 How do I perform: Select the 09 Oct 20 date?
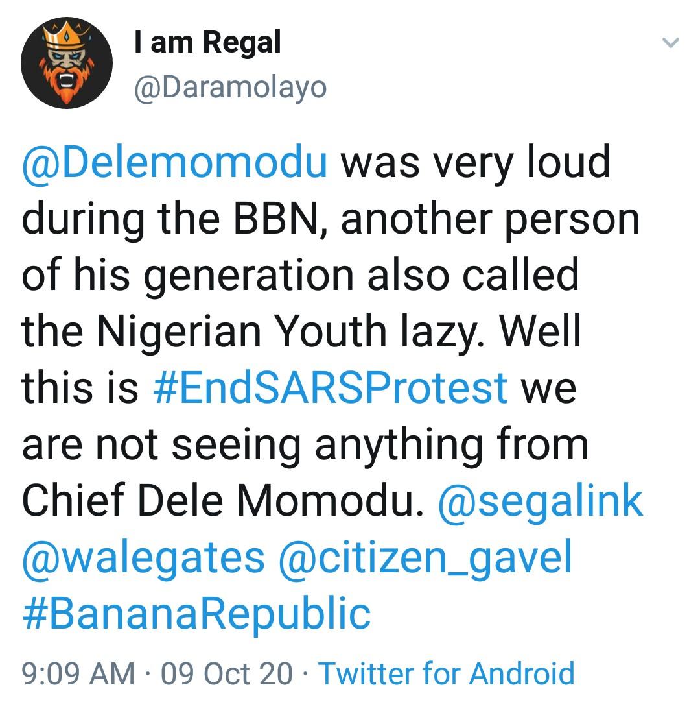[227, 673]
